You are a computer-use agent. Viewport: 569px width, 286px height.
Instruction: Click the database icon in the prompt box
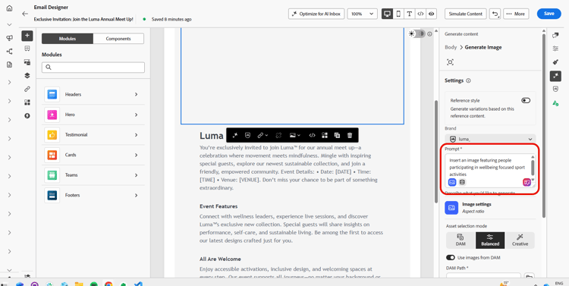click(x=462, y=182)
